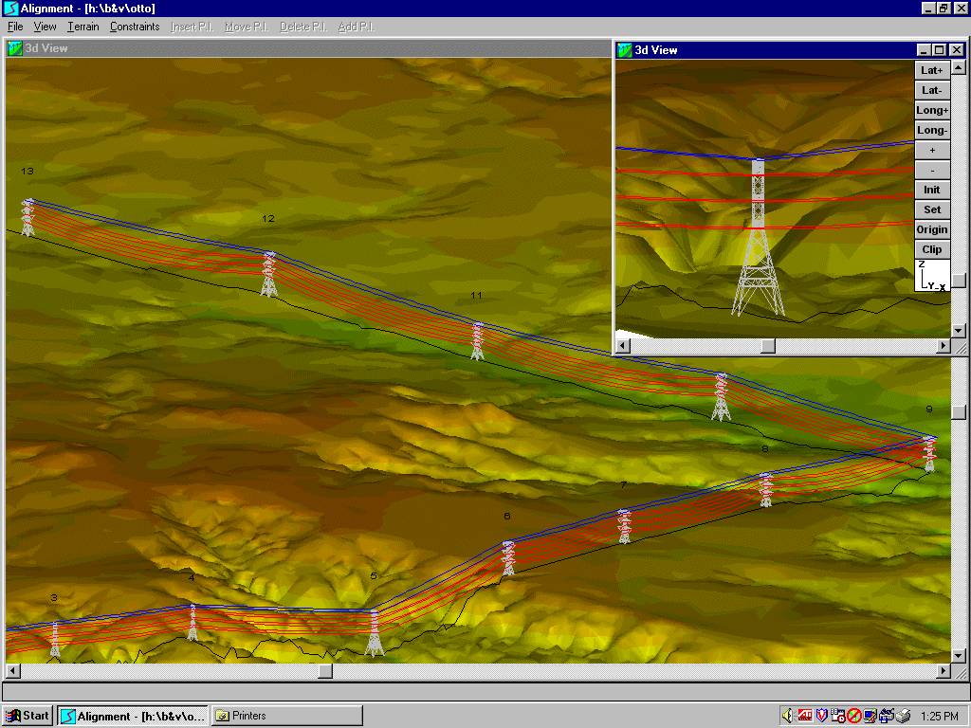This screenshot has width=971, height=728.
Task: Zoom out using the - control
Action: [931, 170]
